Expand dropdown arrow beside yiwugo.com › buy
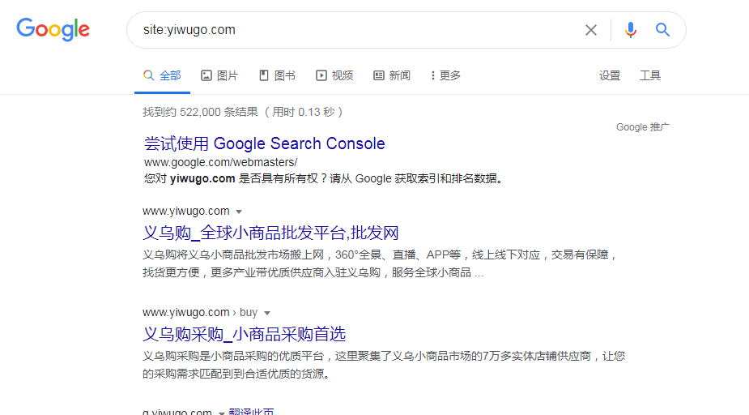The height and width of the screenshot is (415, 749). pyautogui.click(x=267, y=313)
